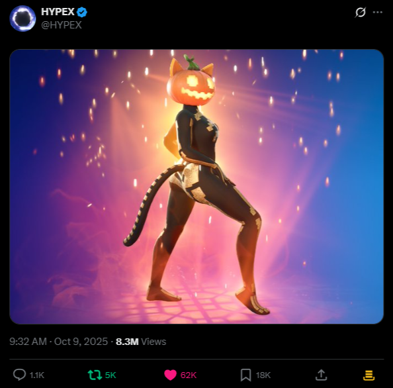
Task: Toggle the pink heart like icon
Action: (x=171, y=375)
